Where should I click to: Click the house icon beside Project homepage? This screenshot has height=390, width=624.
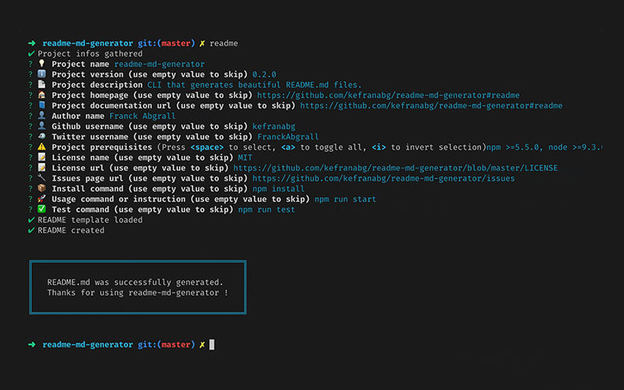41,96
